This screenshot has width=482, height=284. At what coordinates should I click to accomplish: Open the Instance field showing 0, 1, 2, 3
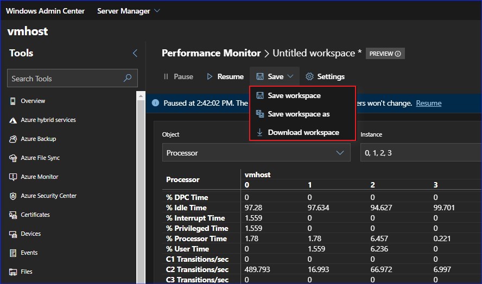421,153
